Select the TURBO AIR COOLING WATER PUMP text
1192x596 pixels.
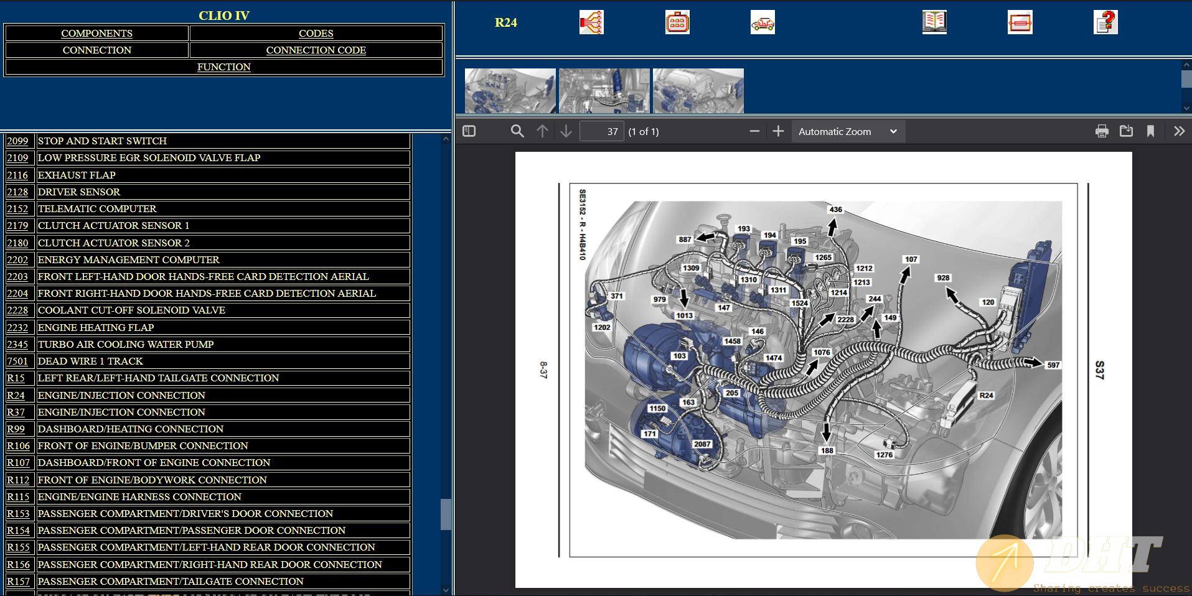[x=126, y=344]
